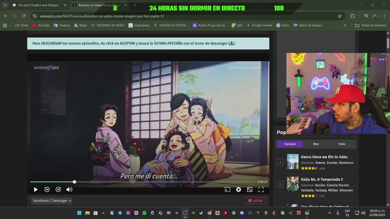Viewport: 390px width, 219px height.
Task: Open the Gmail bookmark
Action: click(21, 25)
